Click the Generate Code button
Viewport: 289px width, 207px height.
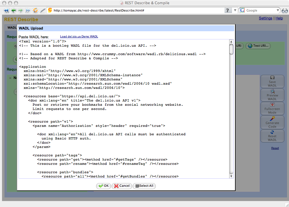272,122
